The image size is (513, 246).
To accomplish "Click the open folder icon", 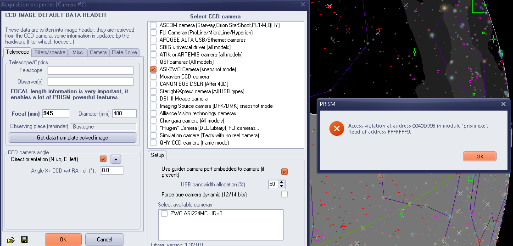I will pyautogui.click(x=11, y=240).
